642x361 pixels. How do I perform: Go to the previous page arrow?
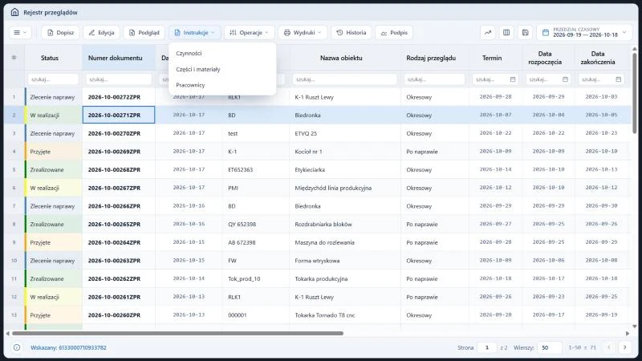[x=609, y=347]
